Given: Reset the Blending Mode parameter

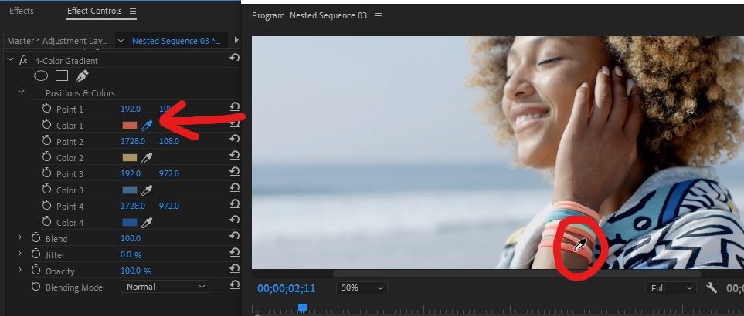Looking at the screenshot, I should pyautogui.click(x=234, y=284).
